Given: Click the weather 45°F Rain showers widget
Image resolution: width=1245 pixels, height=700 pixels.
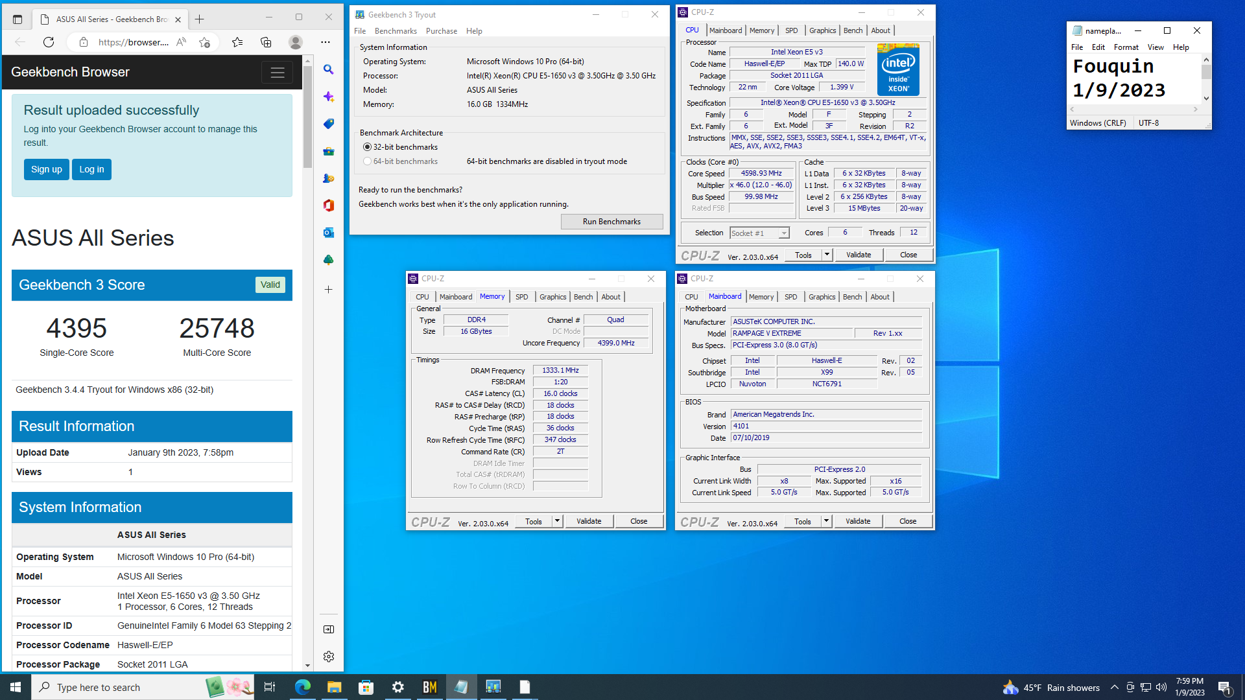Looking at the screenshot, I should tap(1051, 688).
